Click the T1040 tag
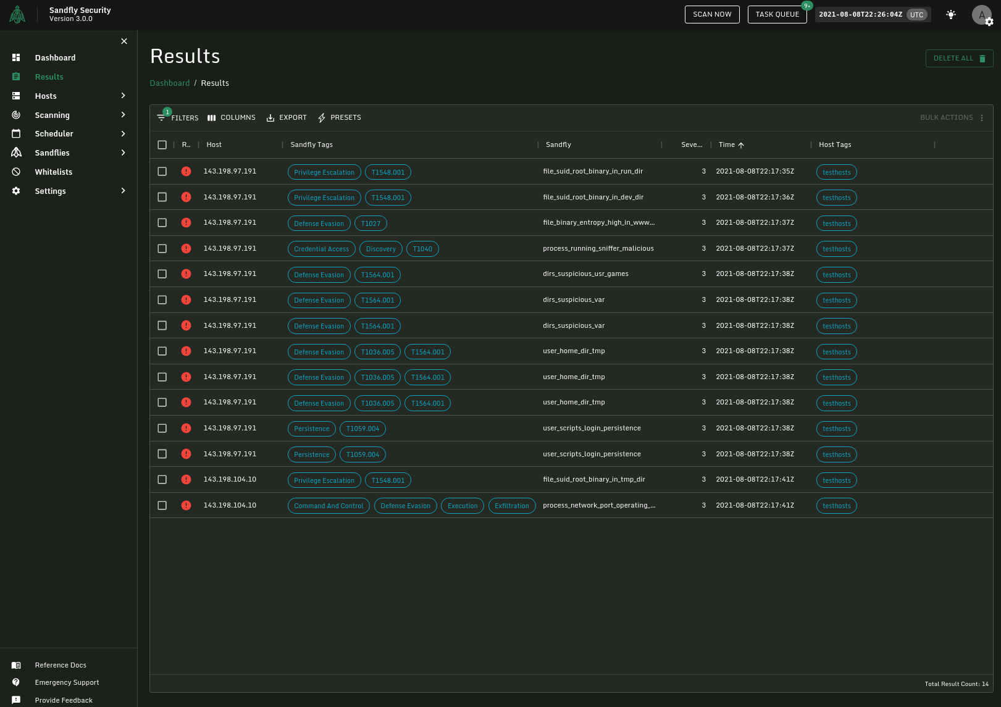 click(422, 249)
